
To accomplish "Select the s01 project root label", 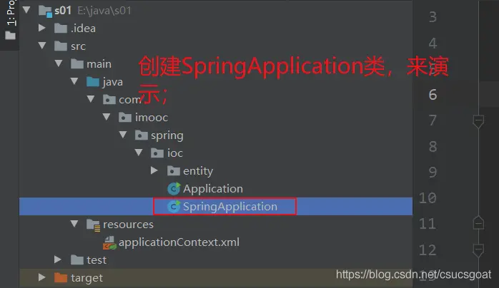I will pos(63,11).
